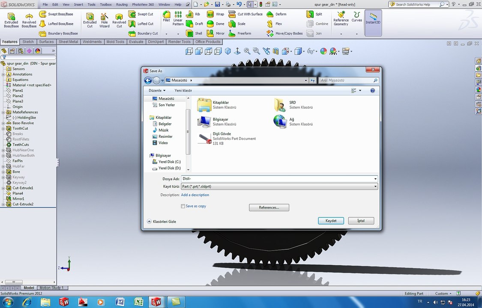This screenshot has height=308, width=482.
Task: Choose Lofted Boss/Base feature
Action: pos(56,24)
